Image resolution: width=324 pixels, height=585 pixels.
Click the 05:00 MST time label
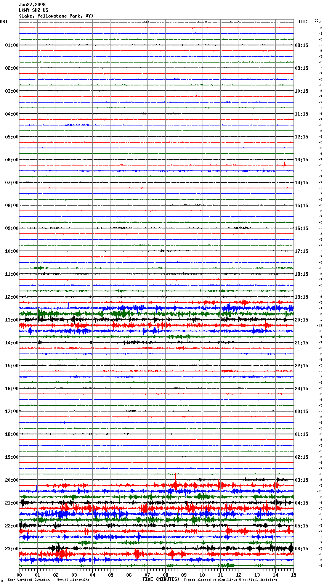point(12,137)
